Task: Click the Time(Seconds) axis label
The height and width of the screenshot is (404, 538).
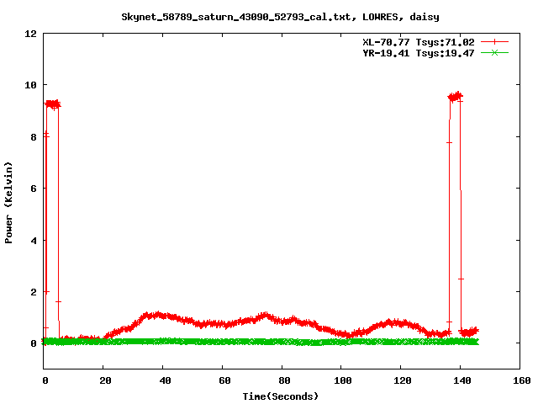Action: [x=281, y=396]
